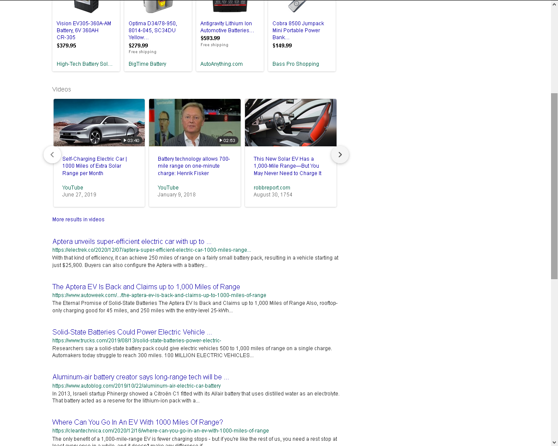Click the $149.99 price text
The height and width of the screenshot is (446, 558).
coord(282,46)
